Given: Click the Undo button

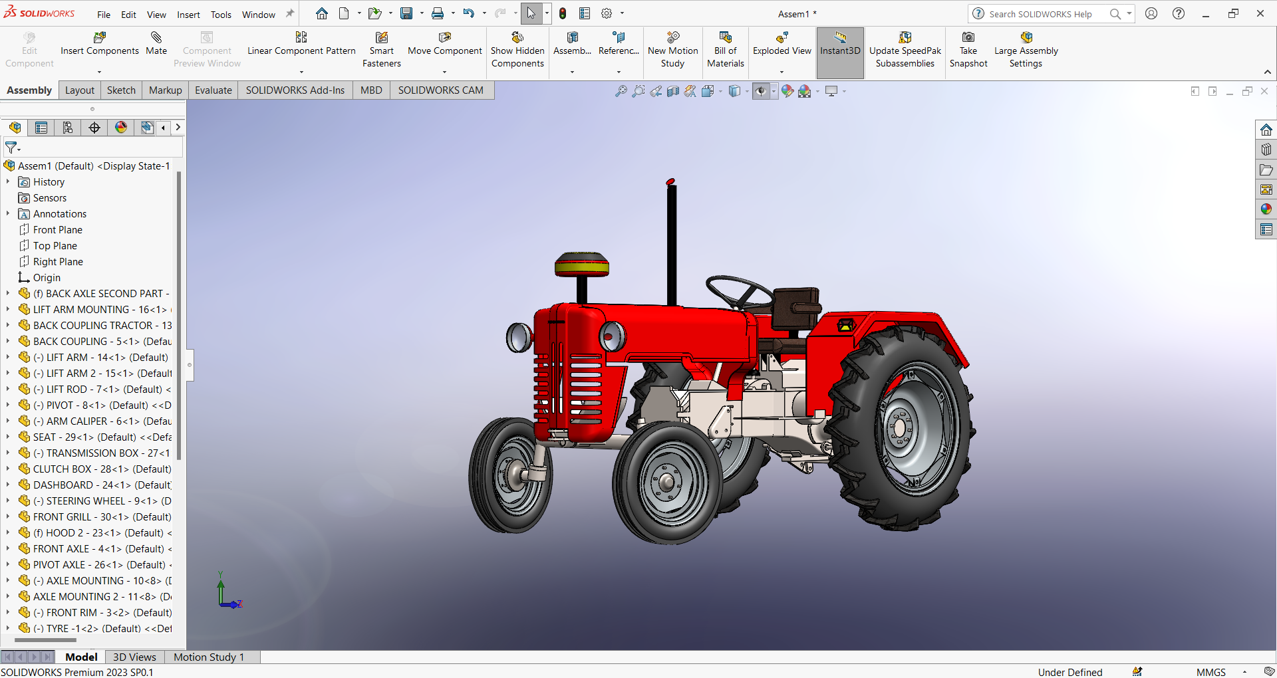Looking at the screenshot, I should pyautogui.click(x=469, y=13).
